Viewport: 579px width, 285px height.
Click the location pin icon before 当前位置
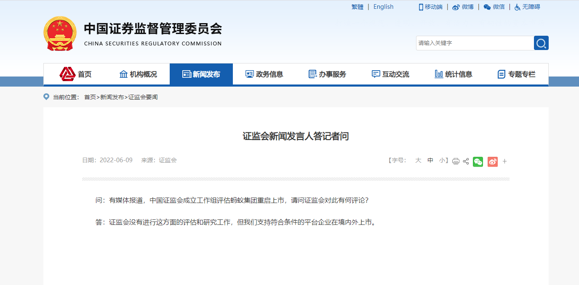[46, 97]
